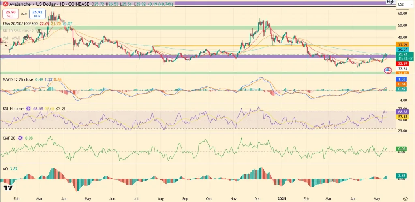This screenshot has width=415, height=202.
Task: Select the CMF 20 indicator legend
Action: pyautogui.click(x=9, y=138)
